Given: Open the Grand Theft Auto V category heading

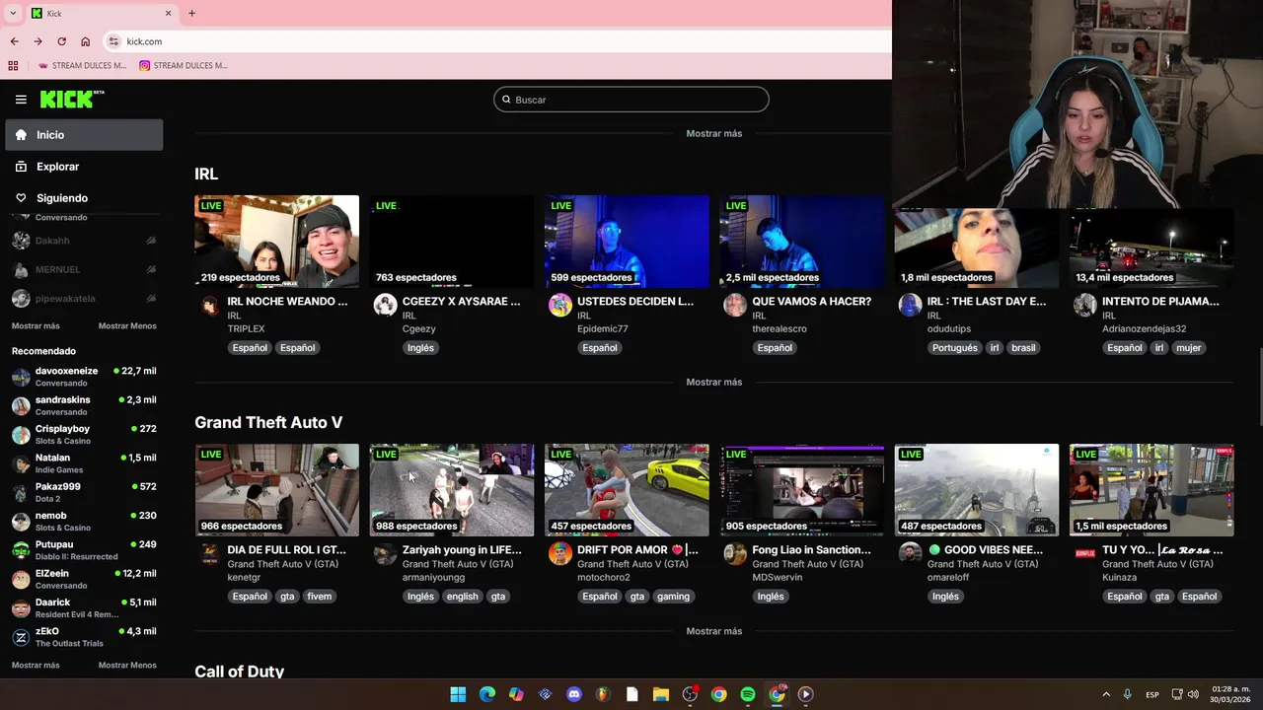Looking at the screenshot, I should 268,422.
